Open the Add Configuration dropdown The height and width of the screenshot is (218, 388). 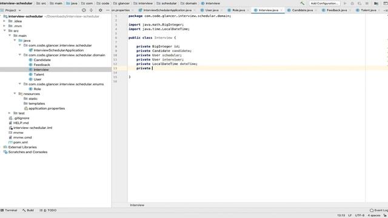pyautogui.click(x=324, y=4)
